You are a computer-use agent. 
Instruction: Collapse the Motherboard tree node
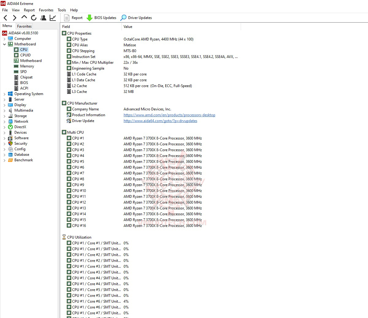pos(4,44)
